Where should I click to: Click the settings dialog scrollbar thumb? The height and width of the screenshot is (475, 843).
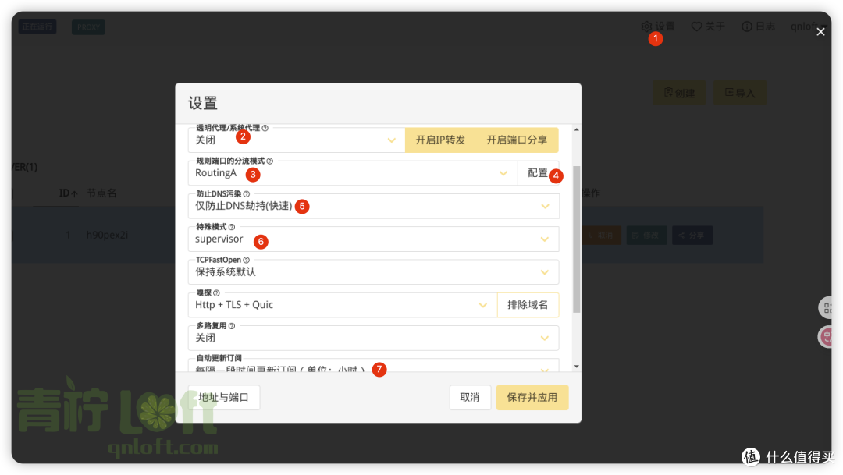coord(576,239)
